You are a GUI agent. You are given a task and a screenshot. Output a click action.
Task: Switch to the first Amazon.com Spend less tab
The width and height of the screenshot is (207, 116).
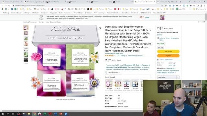pos(12,2)
